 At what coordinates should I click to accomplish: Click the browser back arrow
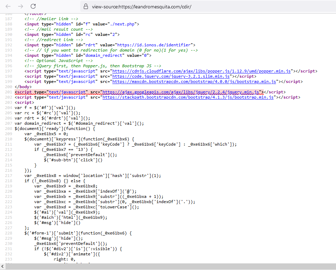point(8,6)
